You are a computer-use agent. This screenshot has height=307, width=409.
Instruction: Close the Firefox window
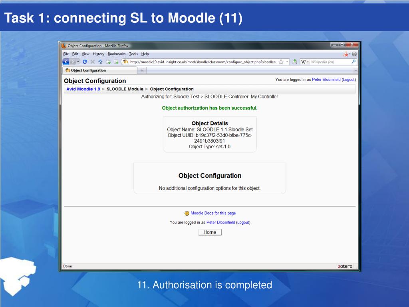(352, 45)
